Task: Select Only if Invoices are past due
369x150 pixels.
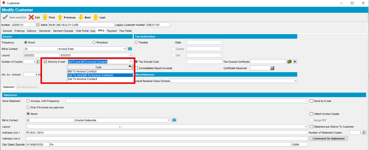Action: coord(28,107)
